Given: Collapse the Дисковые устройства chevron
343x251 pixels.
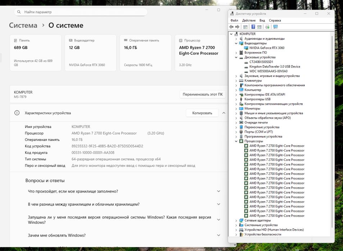Looking at the screenshot, I should [236, 57].
